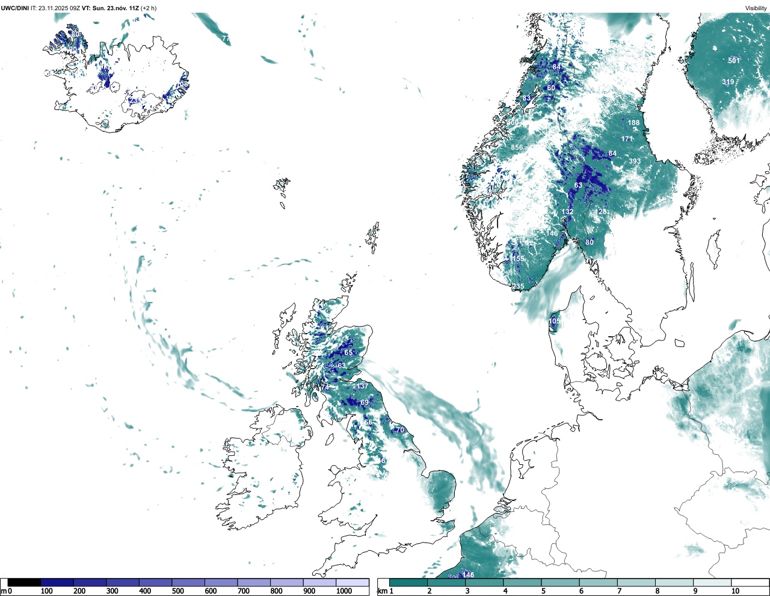Click the '132' visibility value on the map
Viewport: 770px width, 596px height.
click(567, 212)
